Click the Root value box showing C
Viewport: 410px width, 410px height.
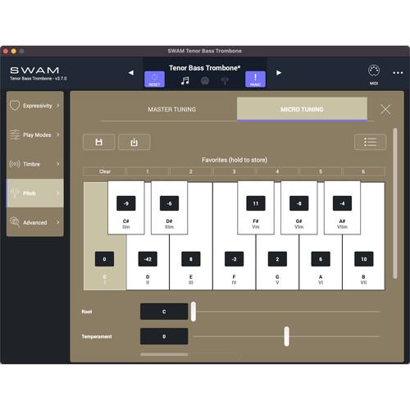pos(164,312)
